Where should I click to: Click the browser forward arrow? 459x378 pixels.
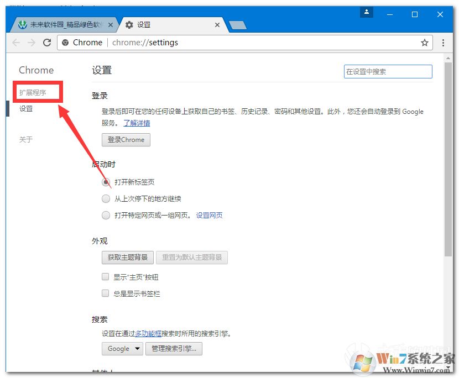coord(32,43)
